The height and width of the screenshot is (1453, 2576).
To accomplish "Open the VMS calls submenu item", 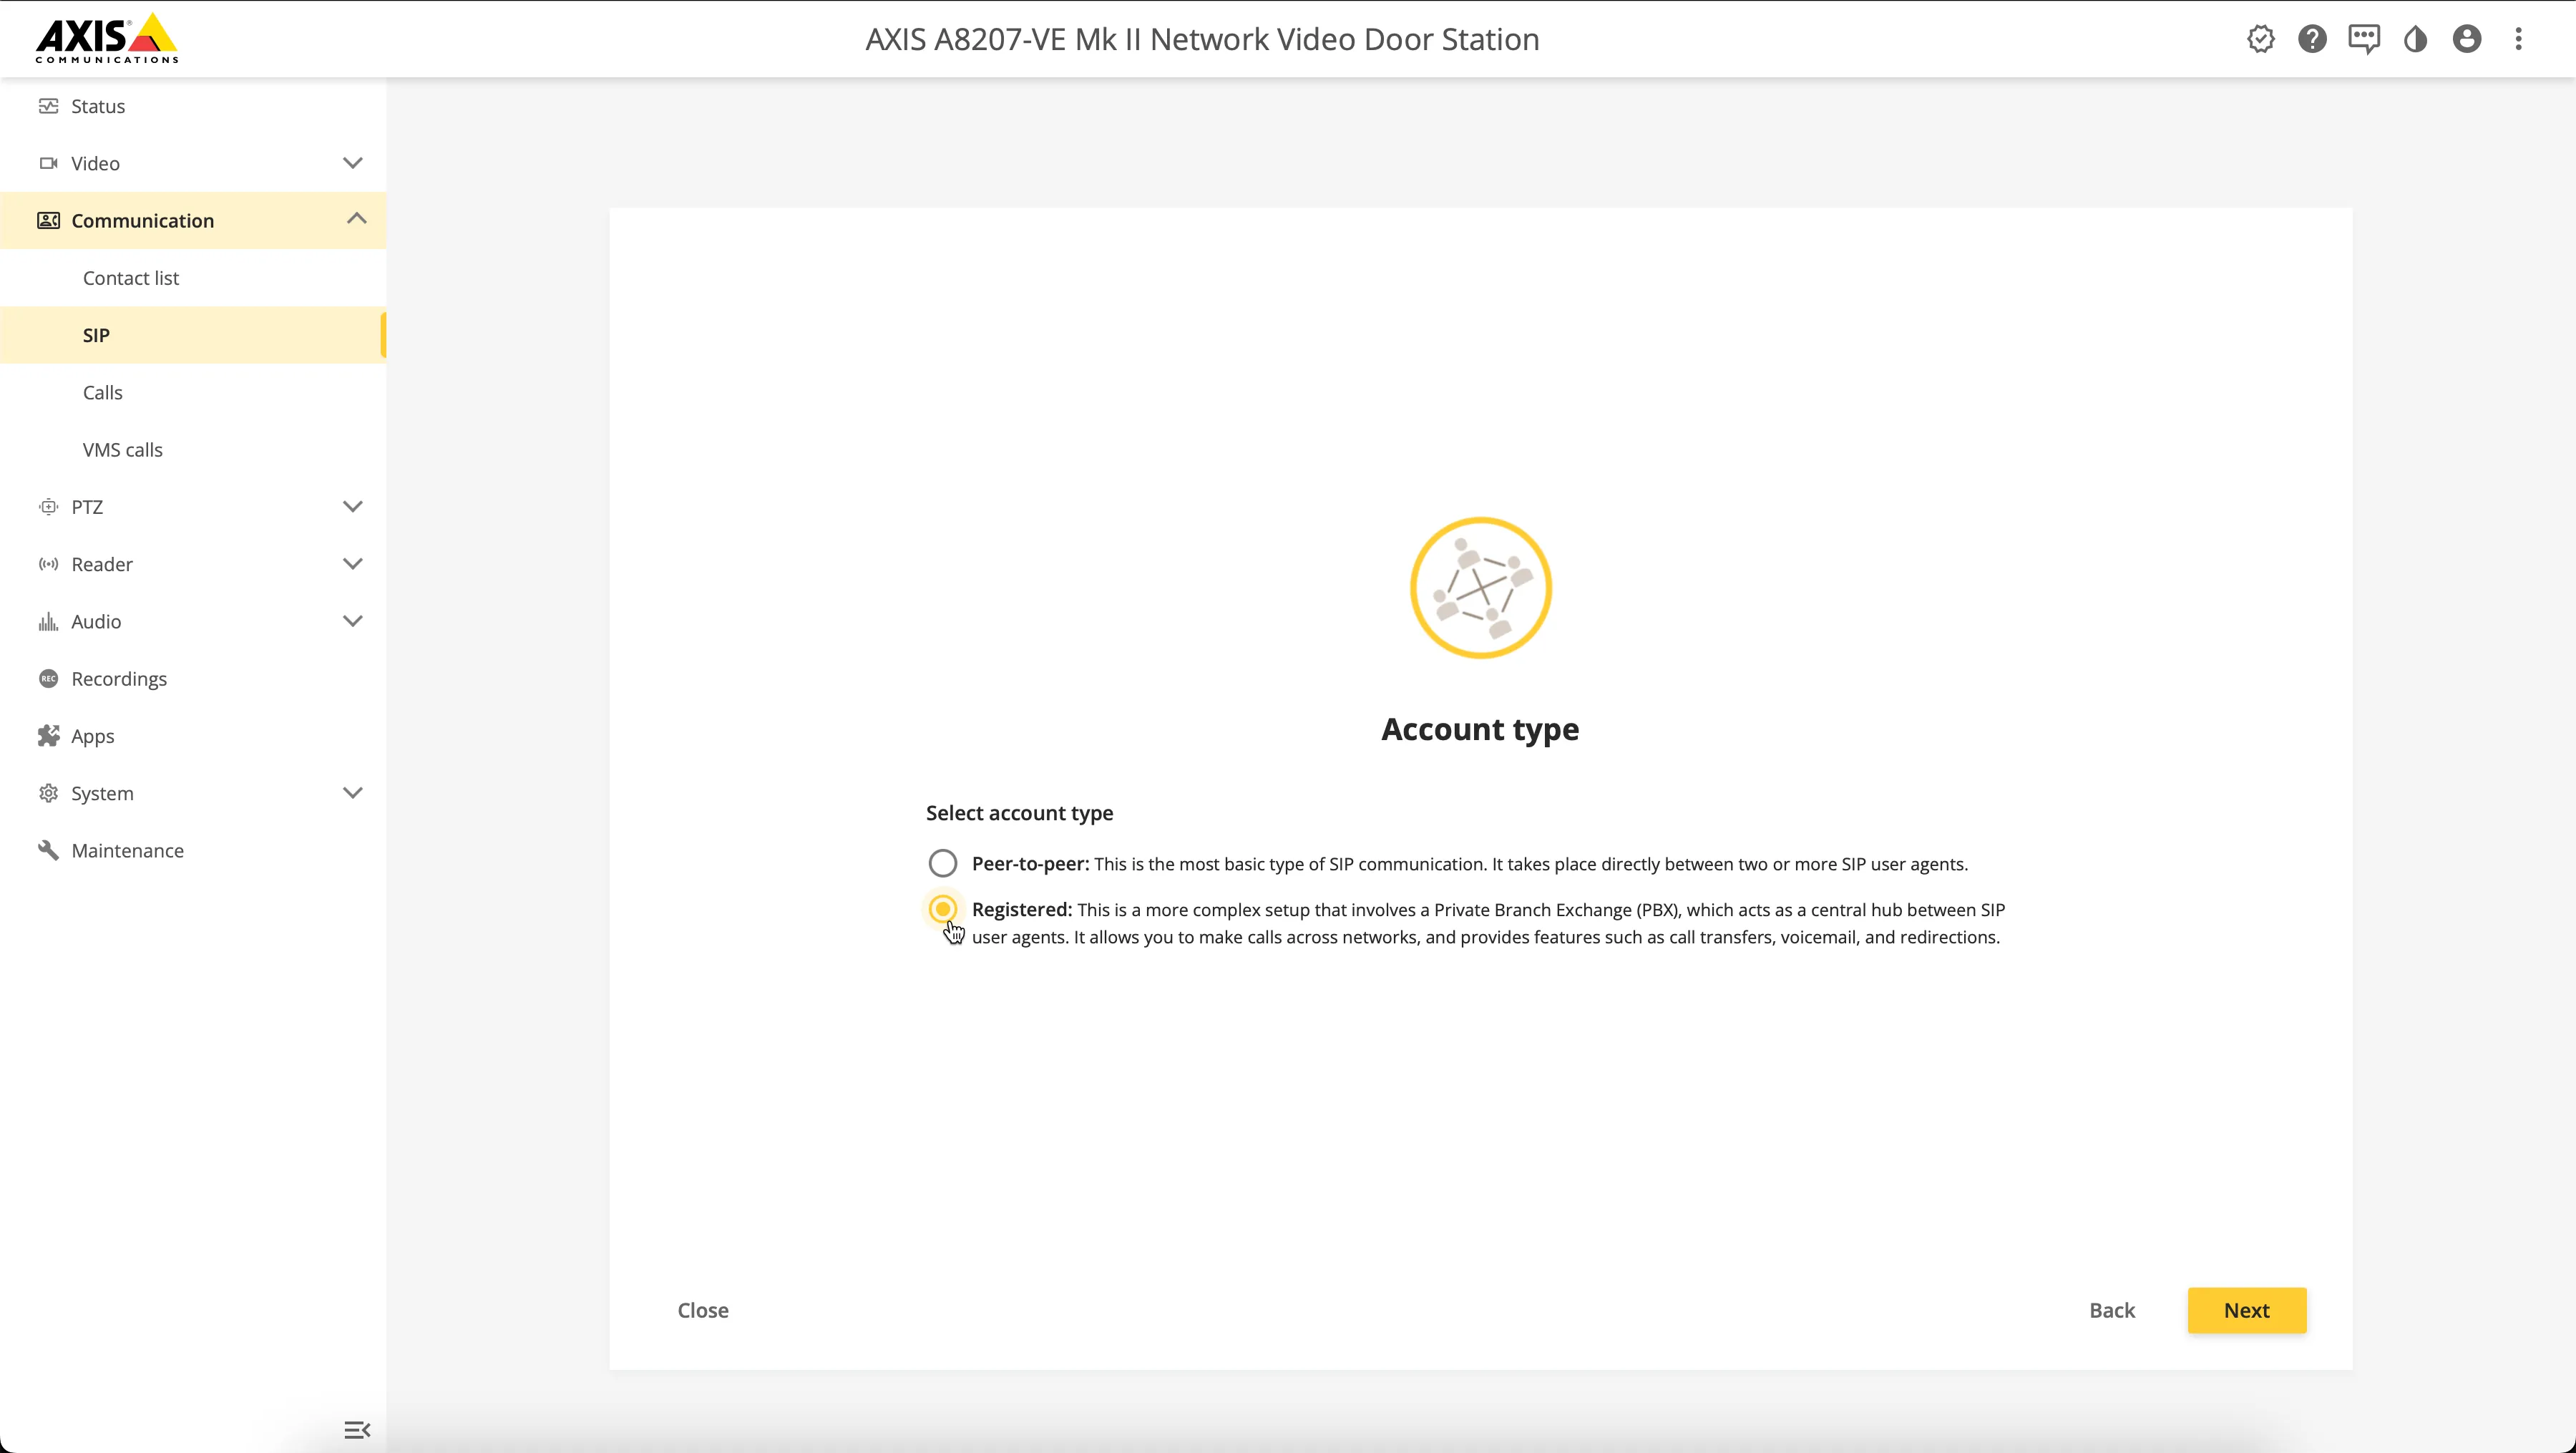I will pyautogui.click(x=193, y=449).
